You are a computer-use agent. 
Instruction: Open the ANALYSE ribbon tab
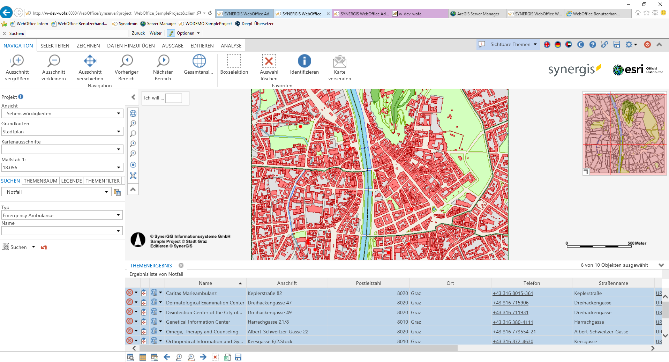coord(231,46)
